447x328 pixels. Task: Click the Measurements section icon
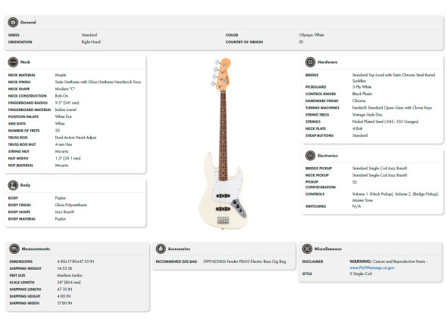point(14,249)
